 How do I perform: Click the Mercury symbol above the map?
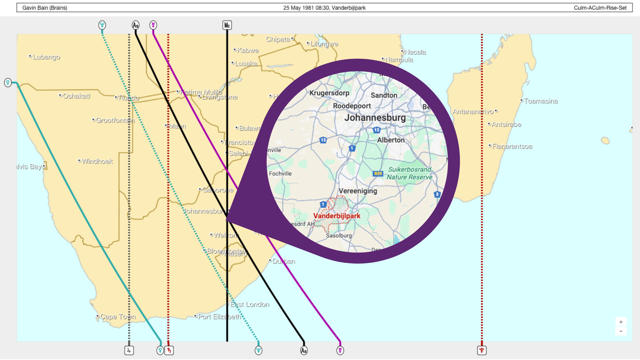point(153,25)
